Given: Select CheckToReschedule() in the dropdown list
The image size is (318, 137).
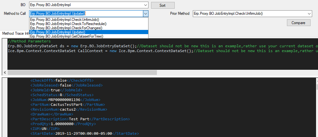Looking at the screenshot, I should click(x=89, y=24).
